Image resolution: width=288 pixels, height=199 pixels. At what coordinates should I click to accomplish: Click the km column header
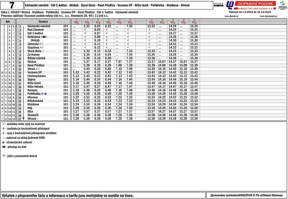tap(8, 22)
